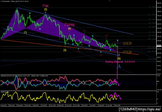162x112 pixels.
Task: Click the 100 level on RSI axis
Action: (158, 92)
